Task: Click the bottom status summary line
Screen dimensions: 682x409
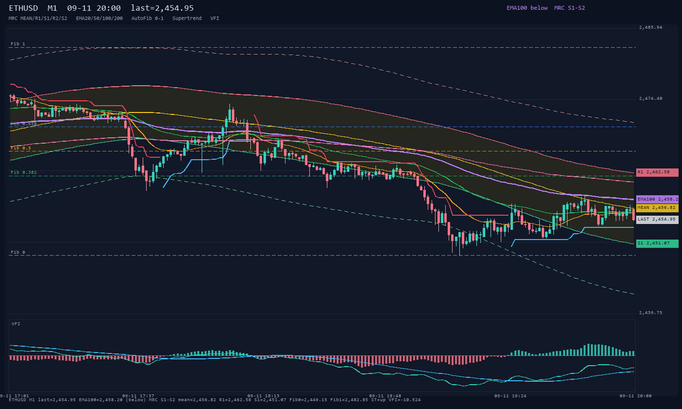Action: [x=215, y=400]
